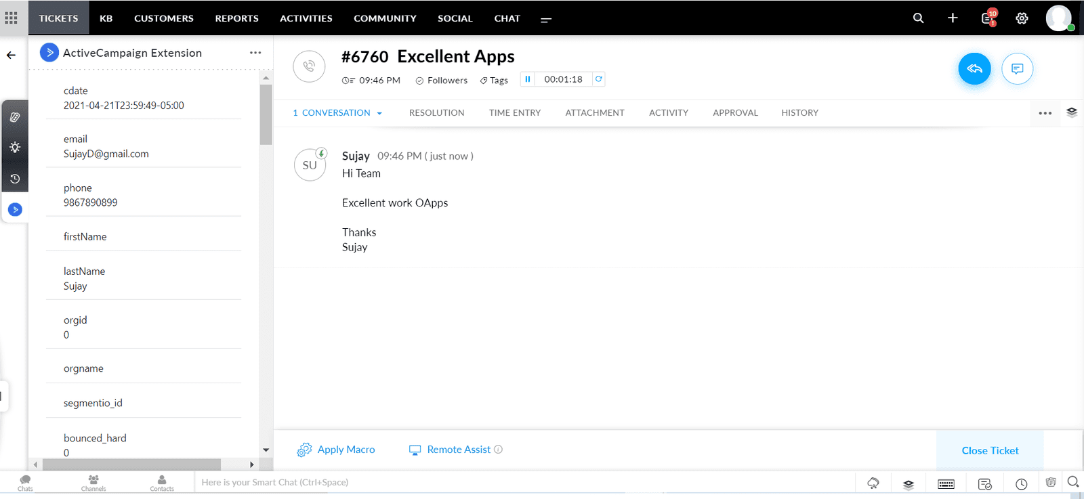Screen dimensions: 1084x499
Task: Open the attachment paperclip sidebar icon
Action: 15,117
